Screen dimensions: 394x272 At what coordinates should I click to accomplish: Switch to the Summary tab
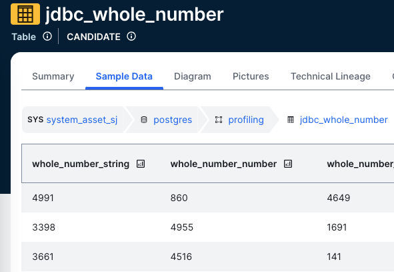pos(53,76)
